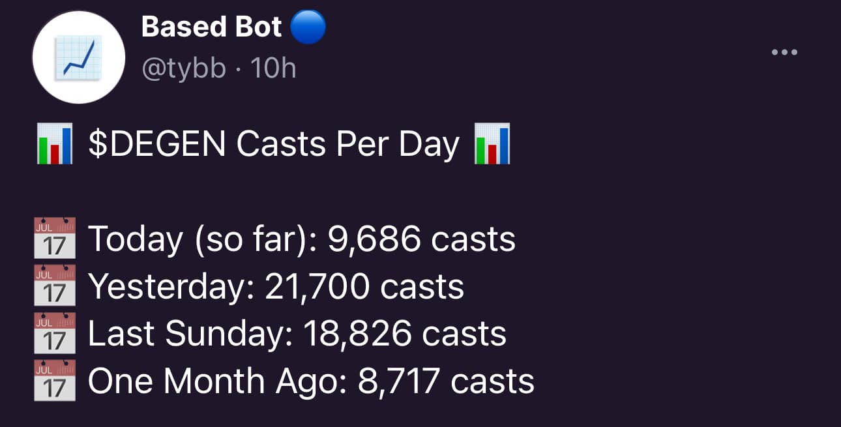Click the bar chart emoji before $DEGEN
Screen dimensions: 841x427
pos(55,144)
